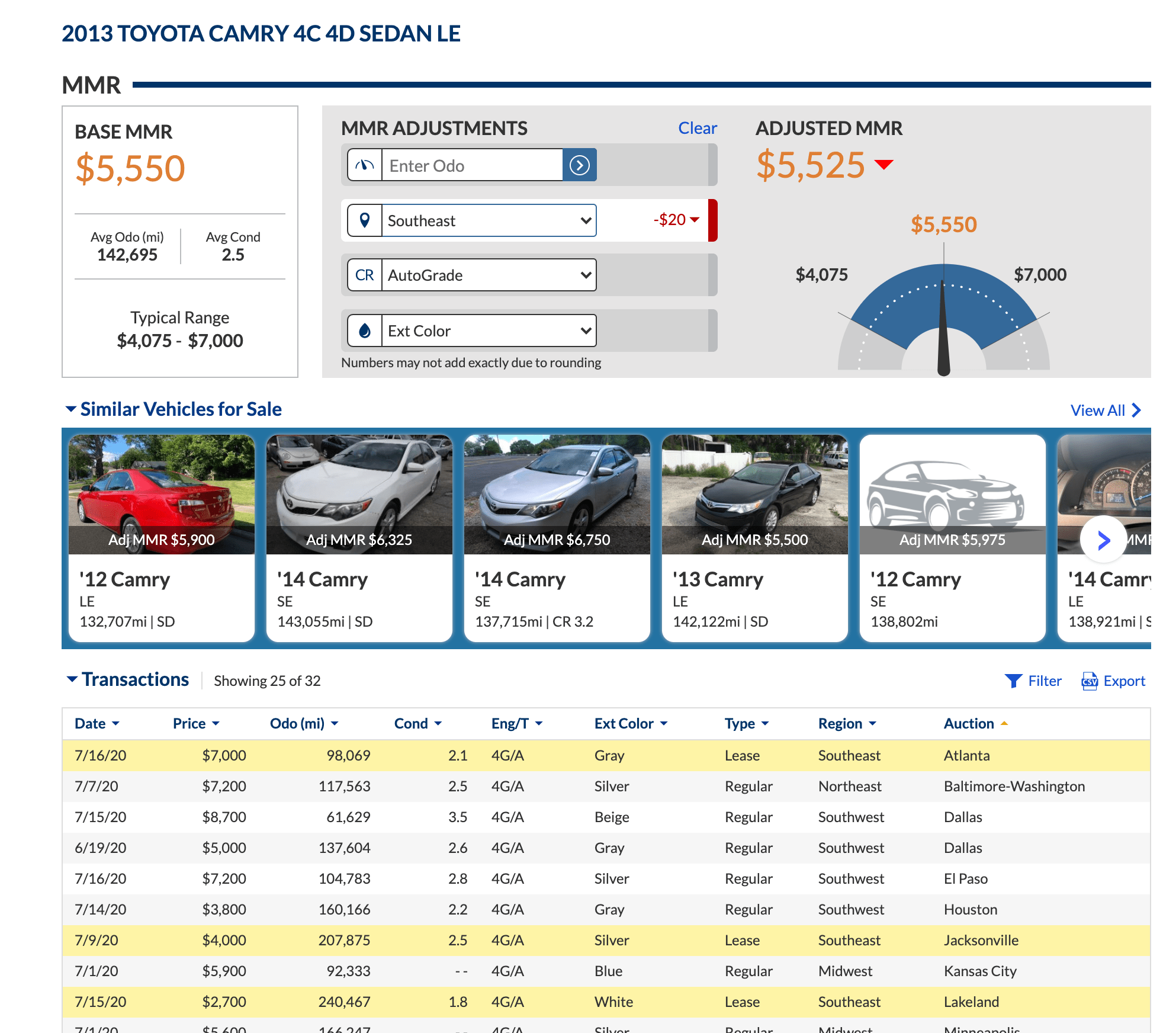Click View All for similar vehicles
This screenshot has height=1033, width=1163.
tap(1098, 409)
